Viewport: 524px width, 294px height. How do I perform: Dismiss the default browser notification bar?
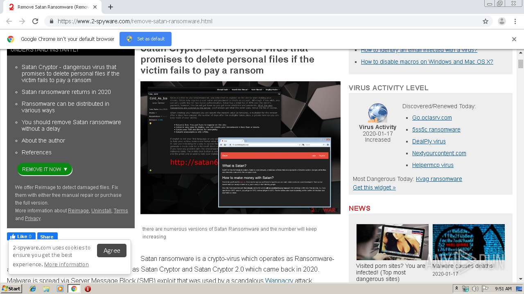click(514, 39)
